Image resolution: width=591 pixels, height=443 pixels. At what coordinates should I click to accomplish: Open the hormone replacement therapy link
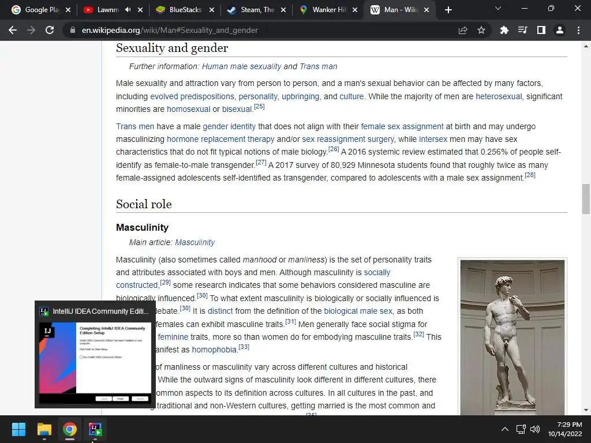click(x=220, y=140)
